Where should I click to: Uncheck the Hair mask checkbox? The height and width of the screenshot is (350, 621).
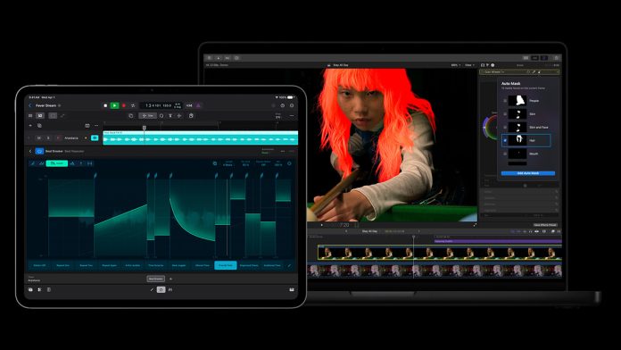click(505, 140)
